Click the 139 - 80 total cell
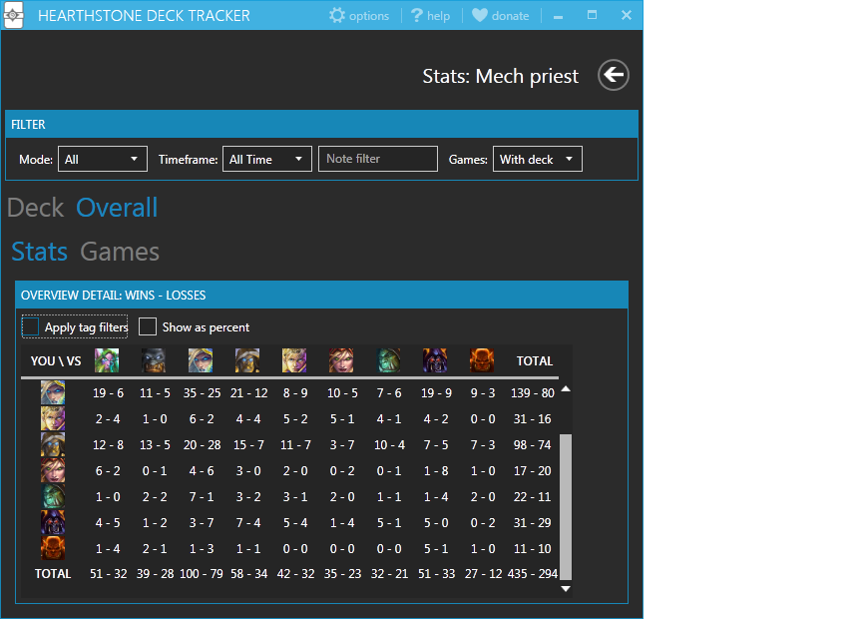 click(532, 392)
